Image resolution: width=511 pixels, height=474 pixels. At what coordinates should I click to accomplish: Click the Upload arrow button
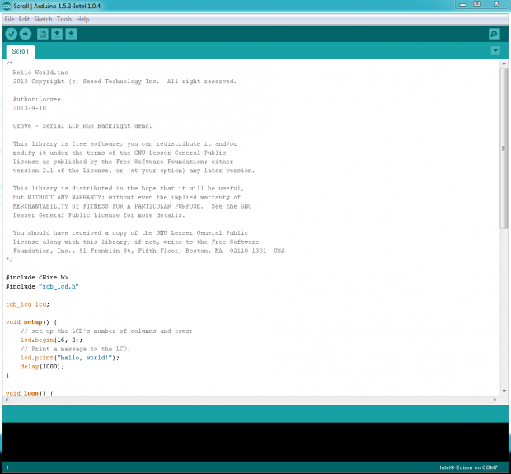[25, 34]
